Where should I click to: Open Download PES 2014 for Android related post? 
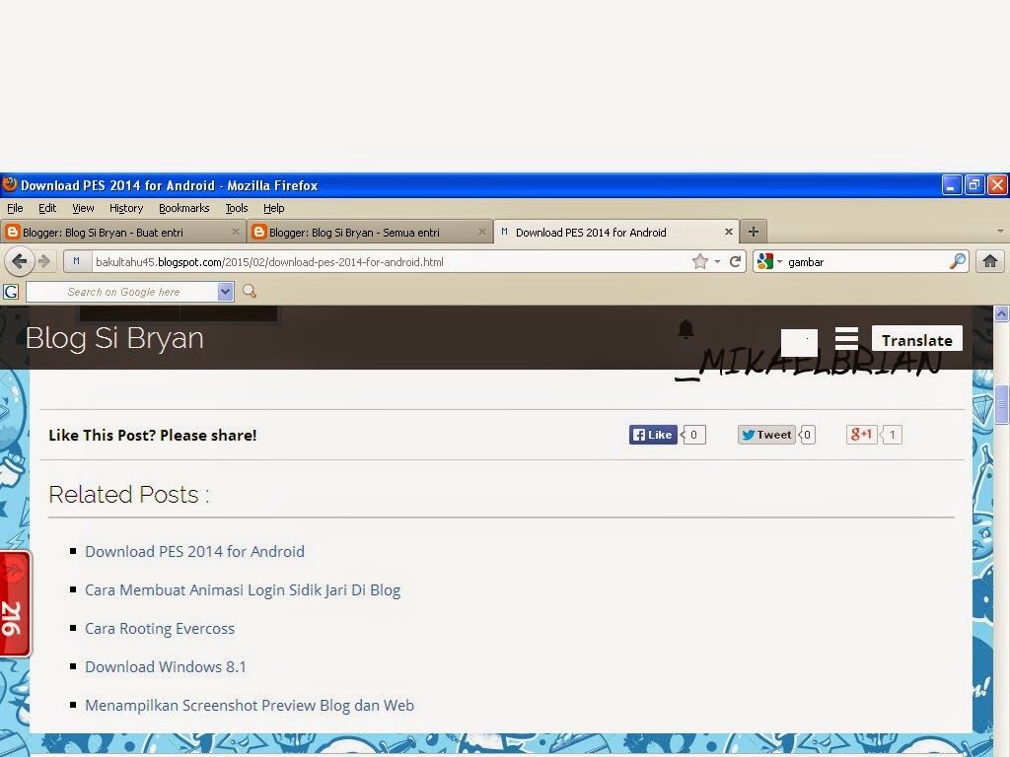click(x=194, y=552)
